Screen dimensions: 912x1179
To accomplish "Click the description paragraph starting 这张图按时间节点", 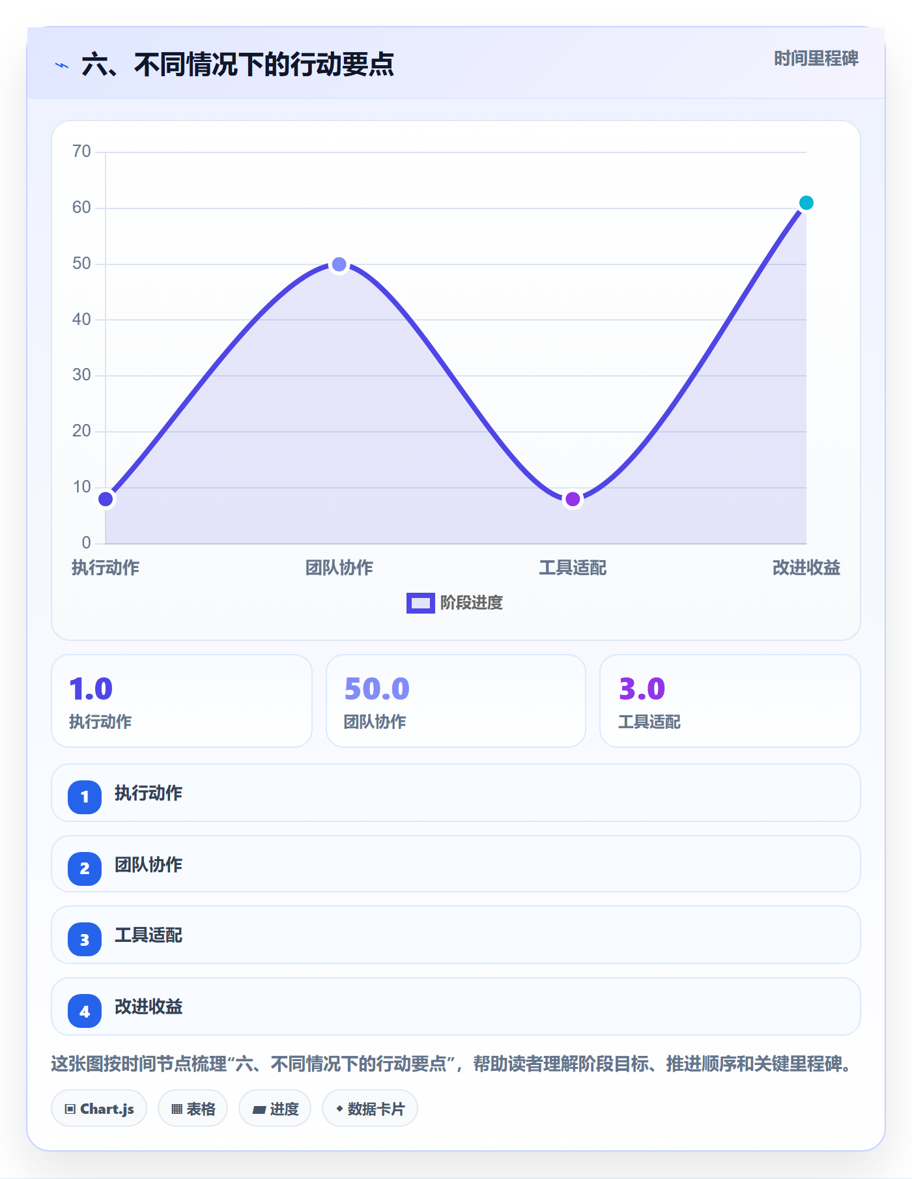I will coord(453,1064).
